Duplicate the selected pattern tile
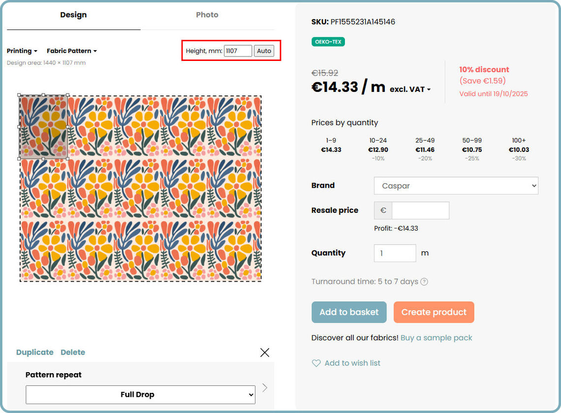561x413 pixels. [34, 353]
